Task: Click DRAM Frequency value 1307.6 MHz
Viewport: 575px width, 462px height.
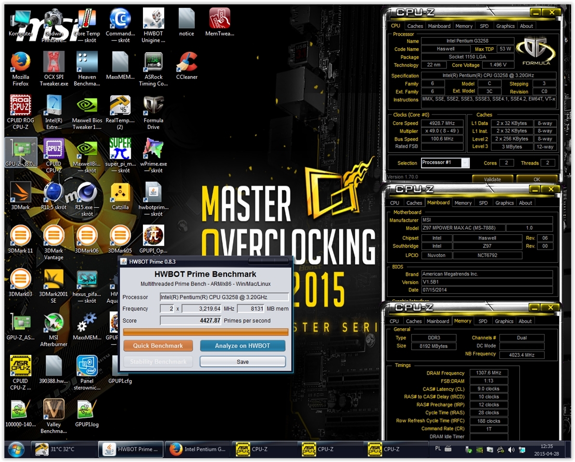Action: [x=488, y=373]
